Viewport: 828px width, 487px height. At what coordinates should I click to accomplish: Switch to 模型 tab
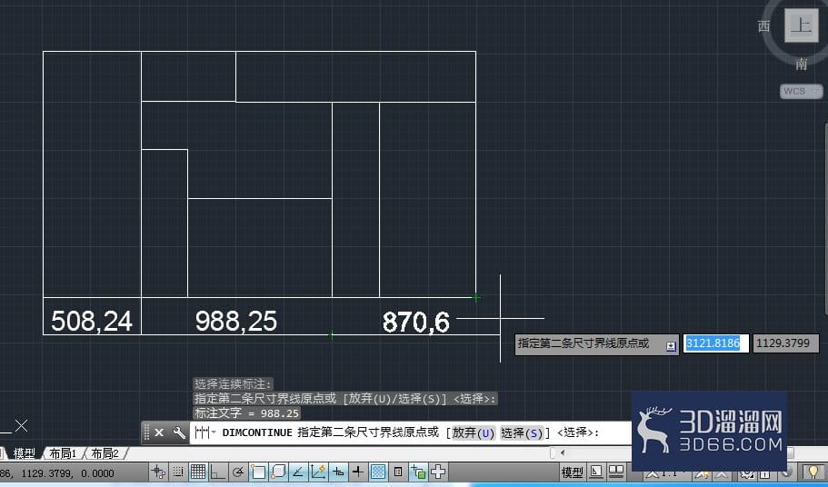[24, 452]
